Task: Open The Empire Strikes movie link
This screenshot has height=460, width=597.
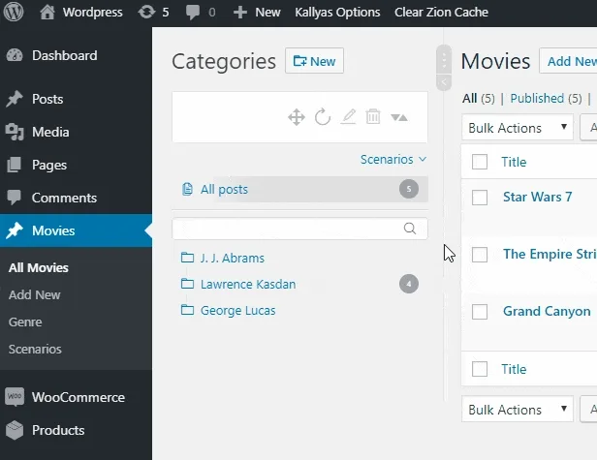Action: pos(550,254)
